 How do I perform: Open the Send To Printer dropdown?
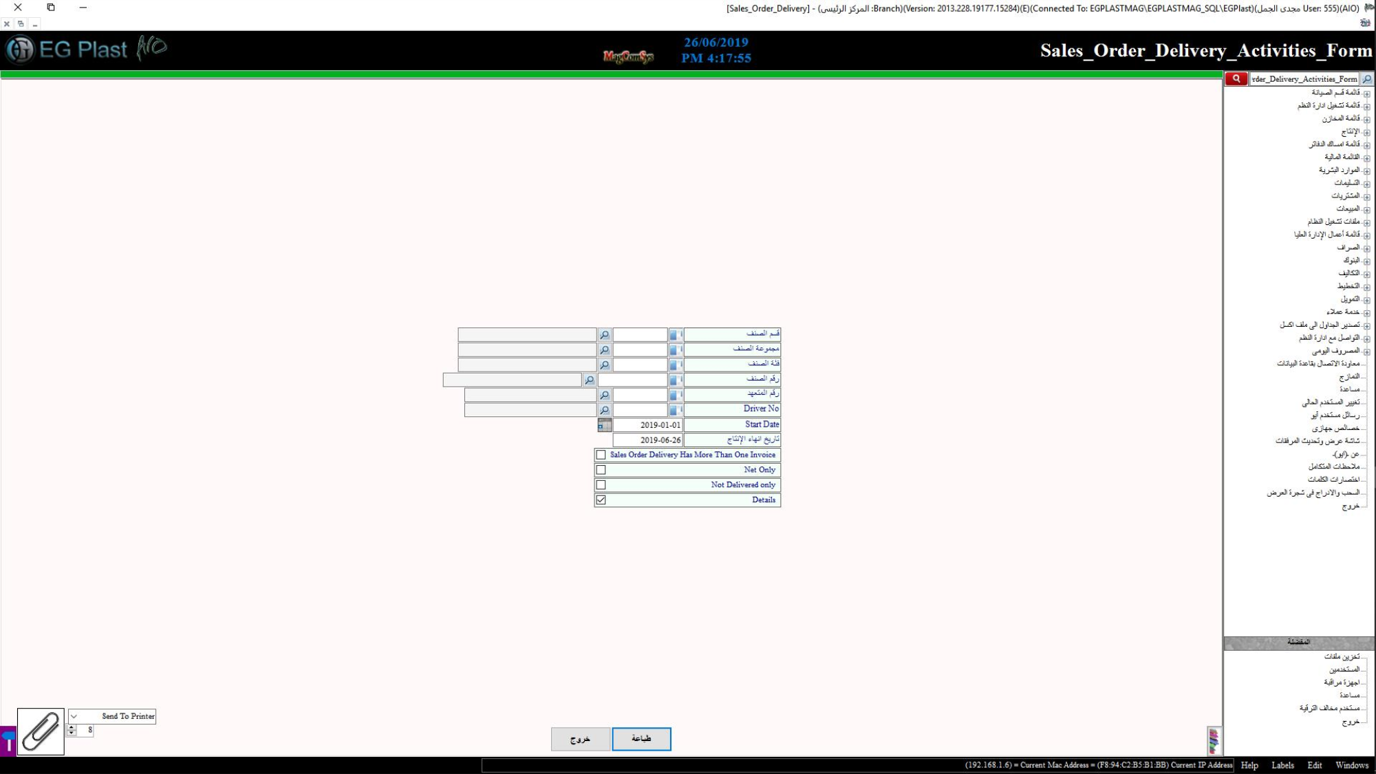tap(74, 717)
